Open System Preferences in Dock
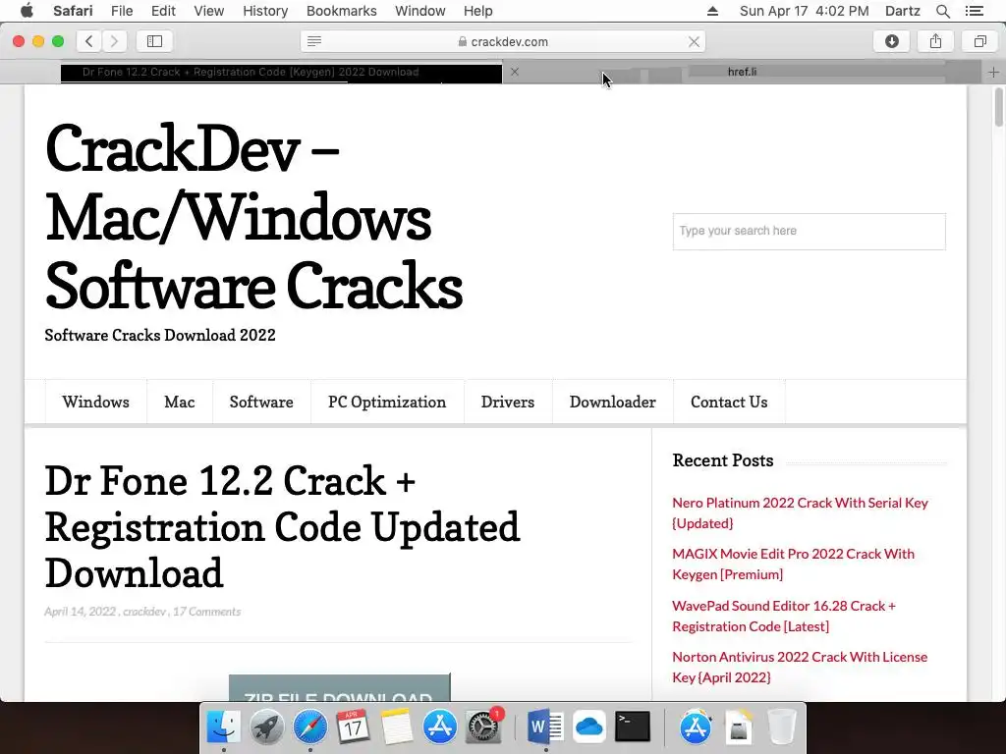The image size is (1006, 754). click(x=483, y=727)
